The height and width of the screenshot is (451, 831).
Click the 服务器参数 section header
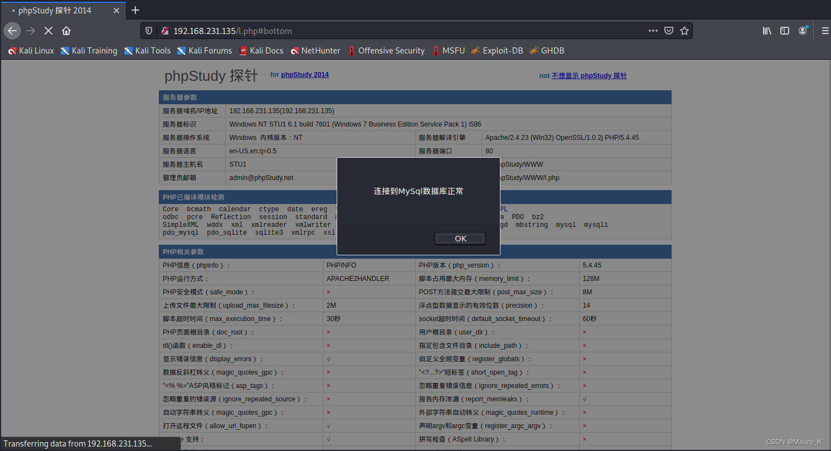415,98
